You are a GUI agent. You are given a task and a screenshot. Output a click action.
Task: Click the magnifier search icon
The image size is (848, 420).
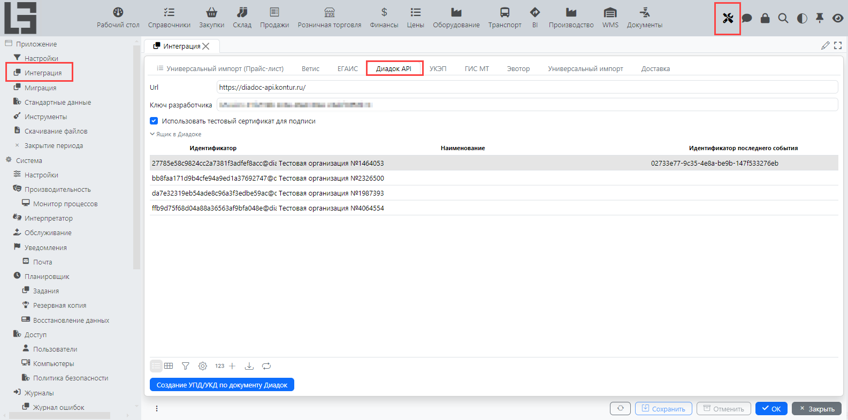coord(783,18)
